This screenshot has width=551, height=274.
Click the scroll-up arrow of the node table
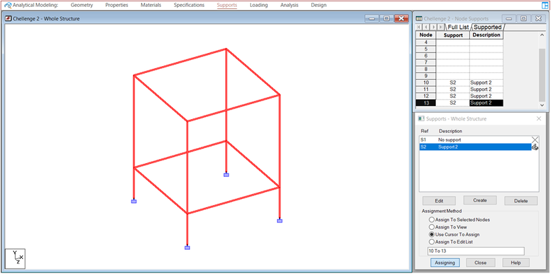[x=542, y=35]
